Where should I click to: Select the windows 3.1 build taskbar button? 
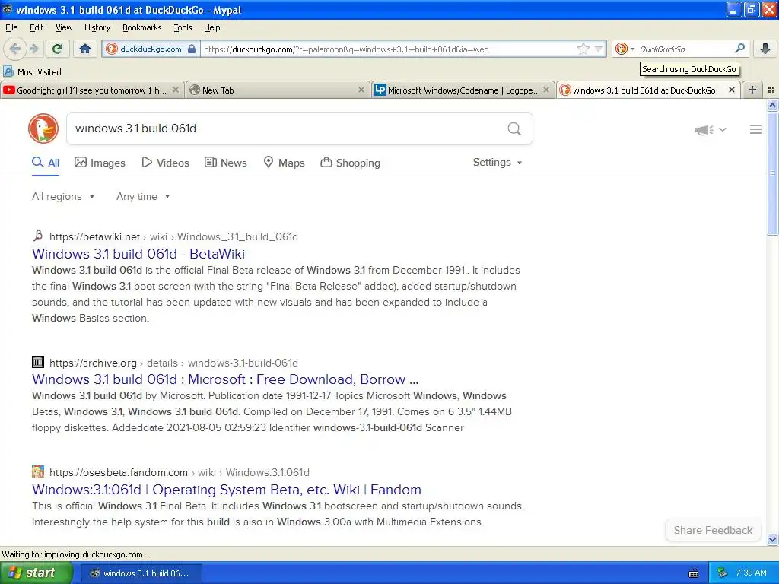tap(141, 573)
